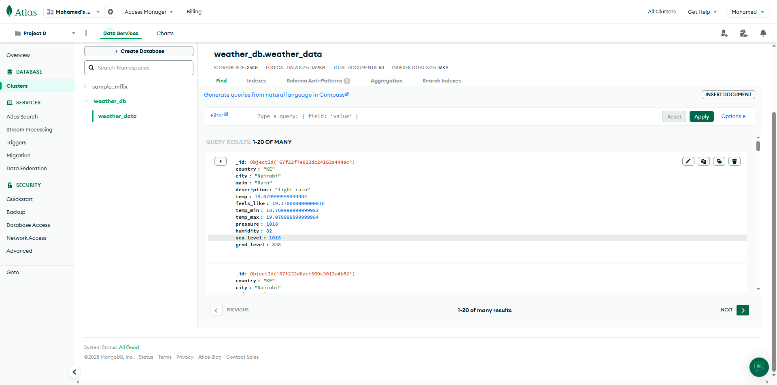The height and width of the screenshot is (385, 777).
Task: Click the Create Database button
Action: [139, 51]
